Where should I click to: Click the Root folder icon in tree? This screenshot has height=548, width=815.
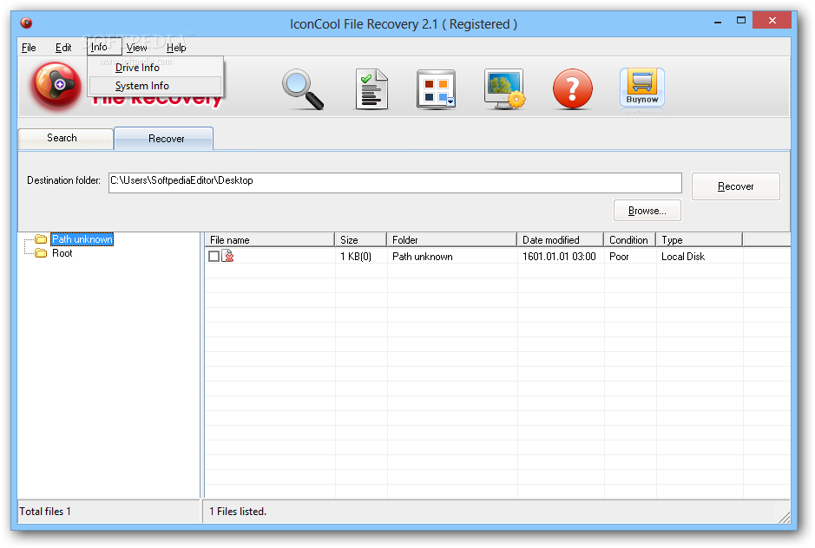pos(41,253)
